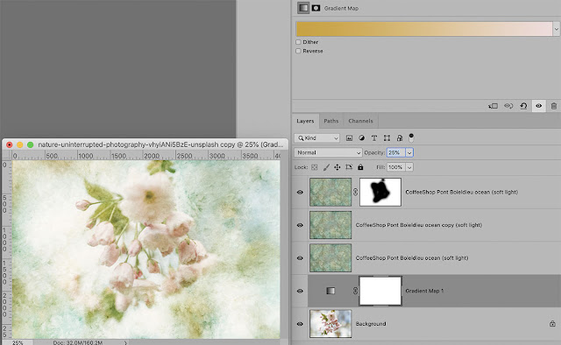Click the status bar info arrow
The width and height of the screenshot is (561, 345).
(x=125, y=342)
